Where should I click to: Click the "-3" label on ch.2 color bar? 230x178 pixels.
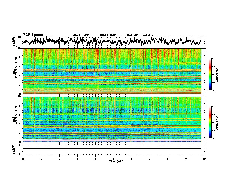tap(214, 107)
